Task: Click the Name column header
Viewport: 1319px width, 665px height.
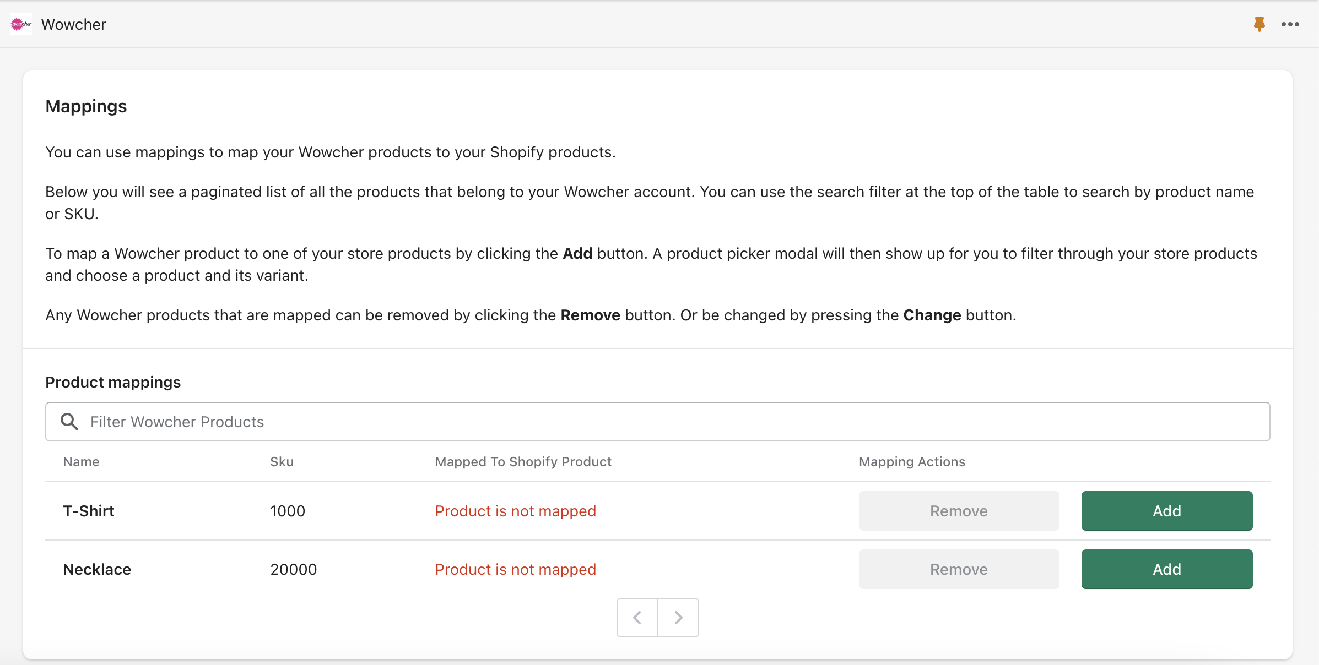Action: [x=81, y=462]
